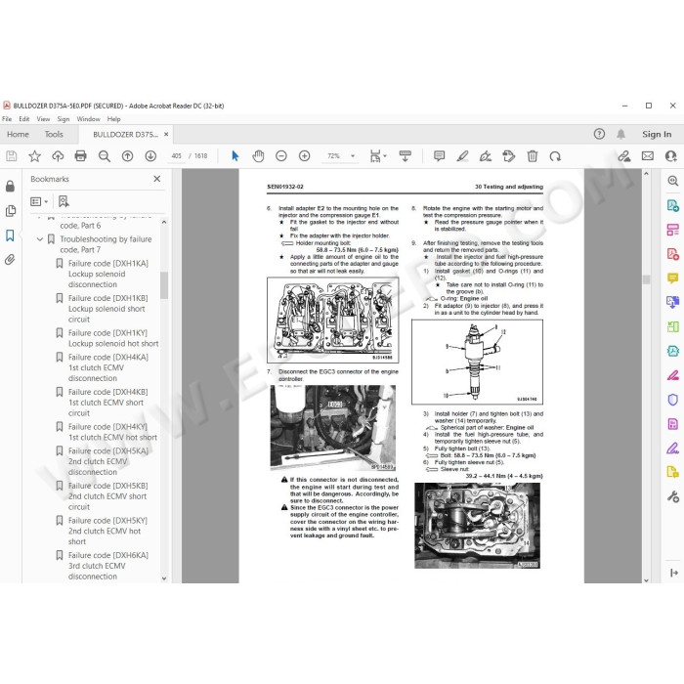Close the Bookmarks panel

coord(157,179)
